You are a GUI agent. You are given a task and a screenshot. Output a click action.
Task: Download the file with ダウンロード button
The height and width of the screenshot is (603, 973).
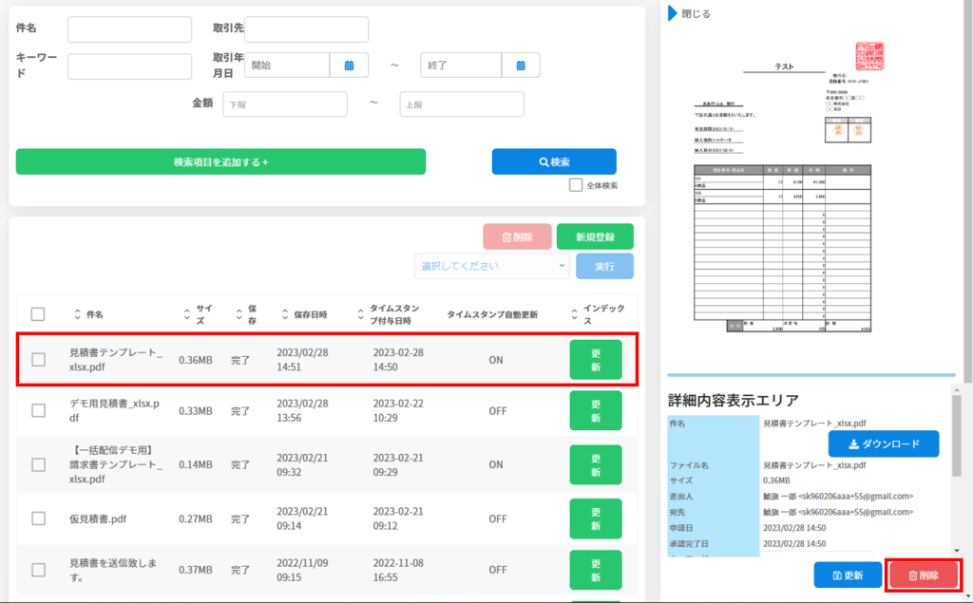pos(884,443)
